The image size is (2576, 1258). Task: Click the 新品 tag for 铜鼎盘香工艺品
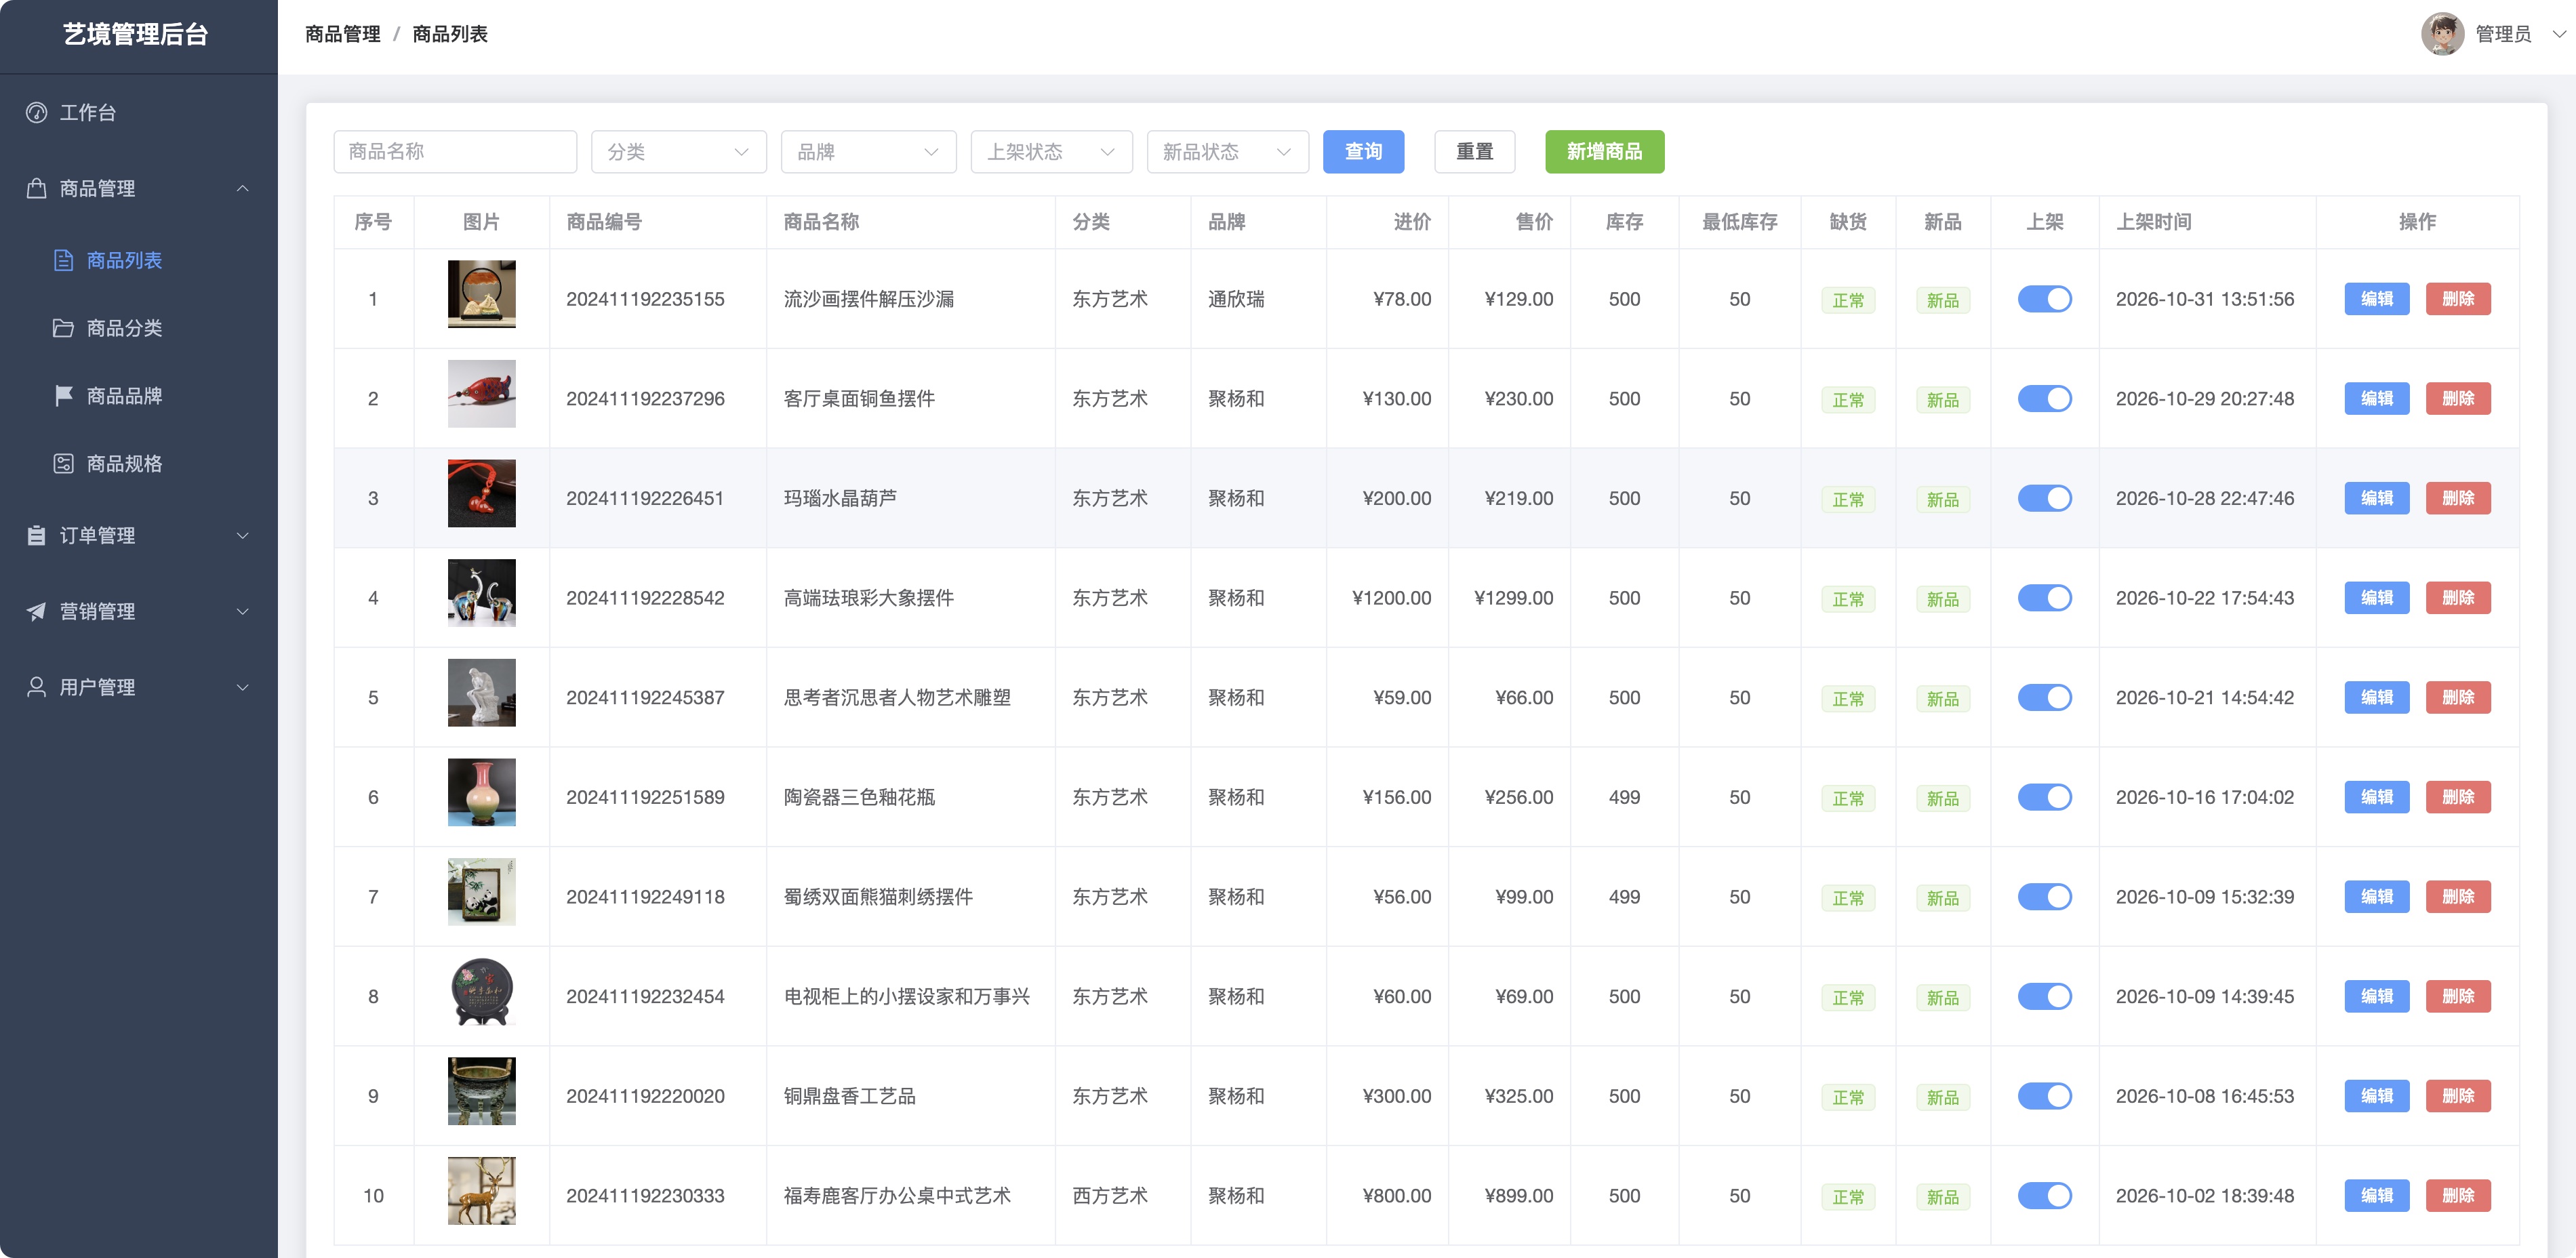click(1942, 1097)
